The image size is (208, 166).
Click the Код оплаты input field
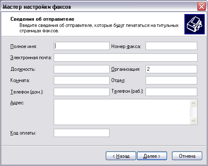pos(81,133)
